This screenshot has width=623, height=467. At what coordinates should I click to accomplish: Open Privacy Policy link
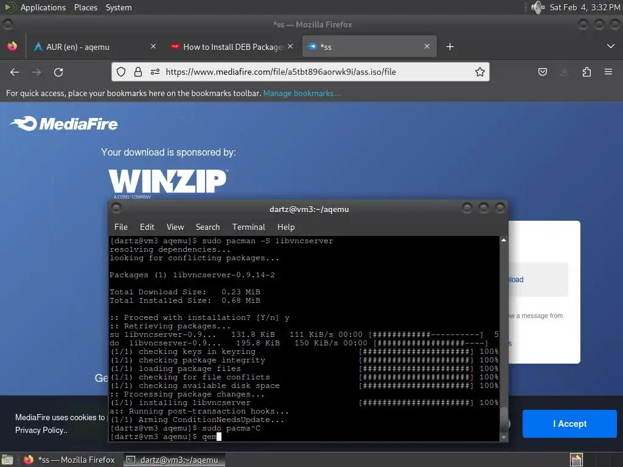(41, 430)
